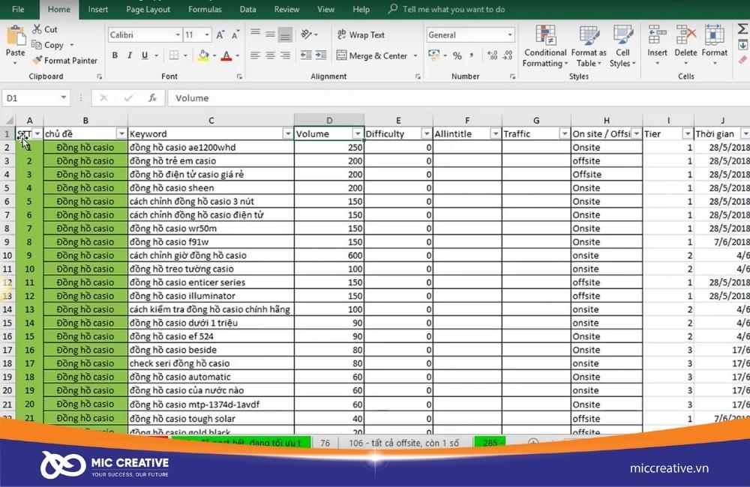Screen dimensions: 750x487
Task: Open Format as Table gallery
Action: tap(589, 46)
